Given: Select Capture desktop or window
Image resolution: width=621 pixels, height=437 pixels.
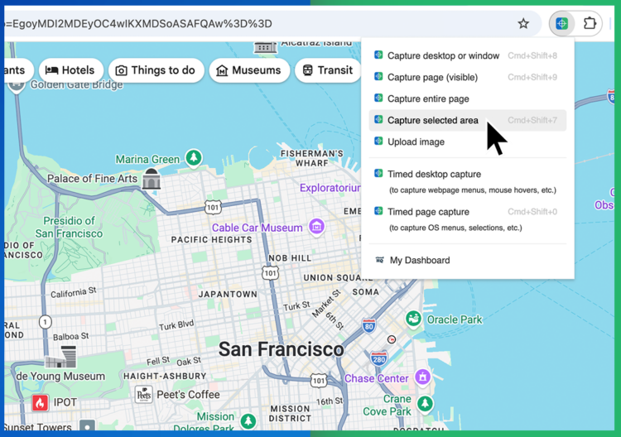Looking at the screenshot, I should pyautogui.click(x=443, y=55).
